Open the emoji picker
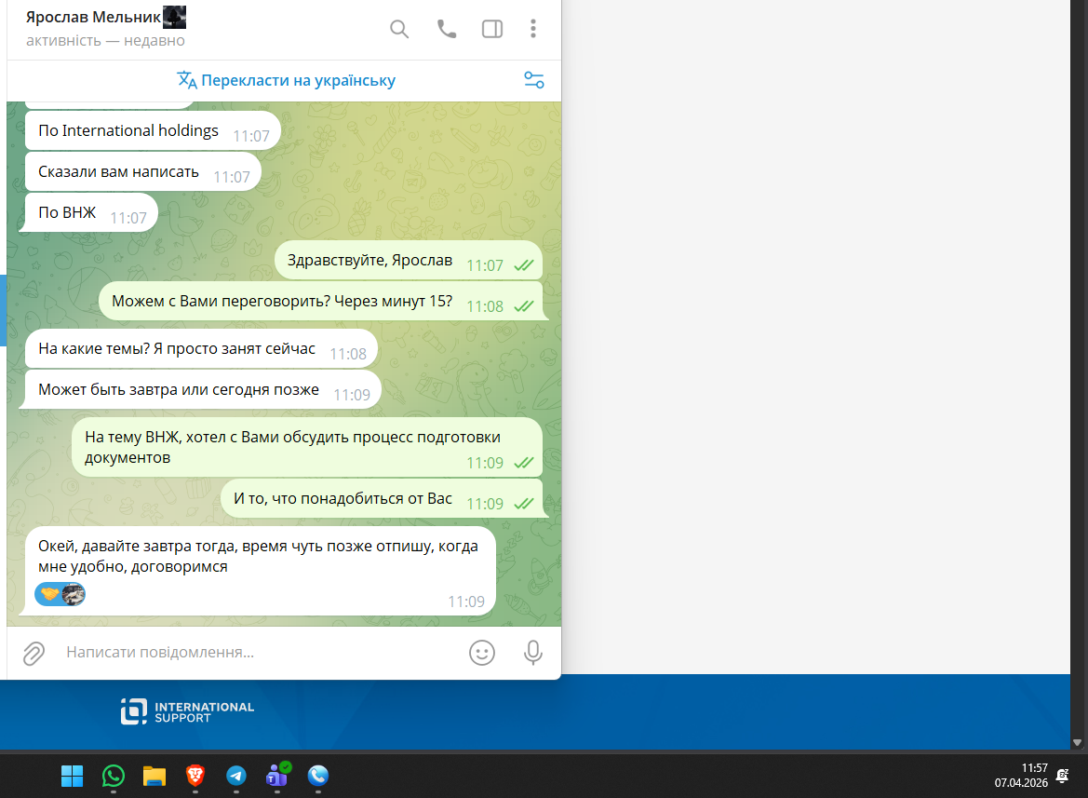 pyautogui.click(x=481, y=653)
